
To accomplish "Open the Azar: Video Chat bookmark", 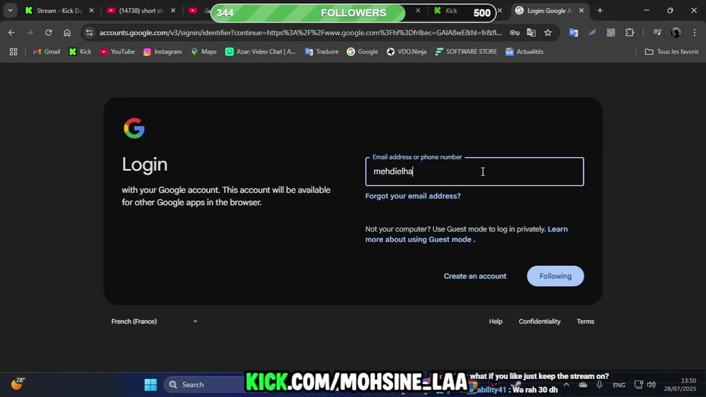I will tap(260, 51).
